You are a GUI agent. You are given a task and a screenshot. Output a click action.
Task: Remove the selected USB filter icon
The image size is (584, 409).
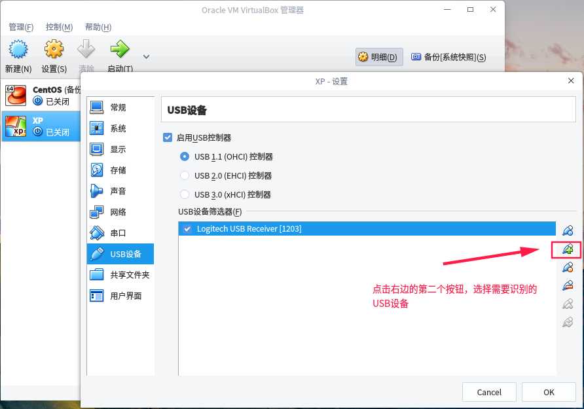(568, 285)
